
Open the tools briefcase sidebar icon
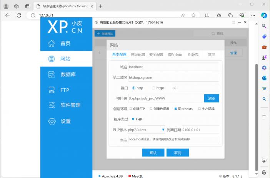pyautogui.click(x=264, y=47)
